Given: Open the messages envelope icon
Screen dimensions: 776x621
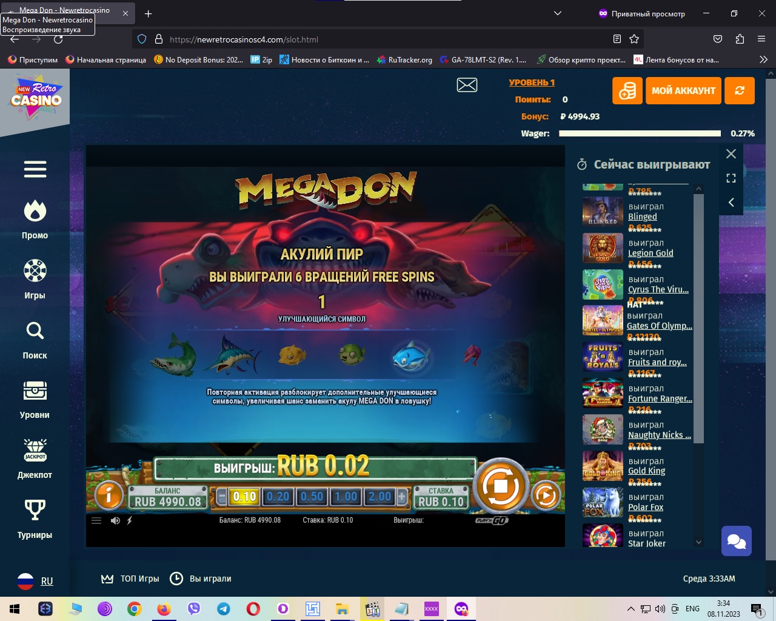Looking at the screenshot, I should pyautogui.click(x=467, y=85).
